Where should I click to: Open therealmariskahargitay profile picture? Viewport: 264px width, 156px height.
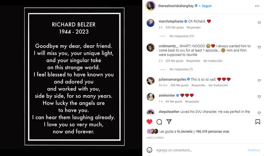coord(150,6)
